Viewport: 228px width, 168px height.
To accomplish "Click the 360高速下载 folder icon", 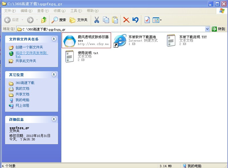I will [11, 83].
